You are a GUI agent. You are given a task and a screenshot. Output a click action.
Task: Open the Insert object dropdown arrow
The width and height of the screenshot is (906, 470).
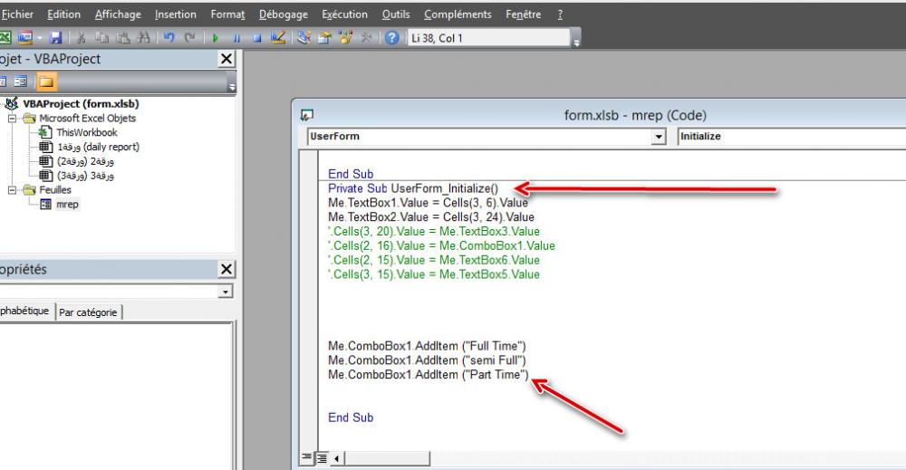click(x=39, y=38)
